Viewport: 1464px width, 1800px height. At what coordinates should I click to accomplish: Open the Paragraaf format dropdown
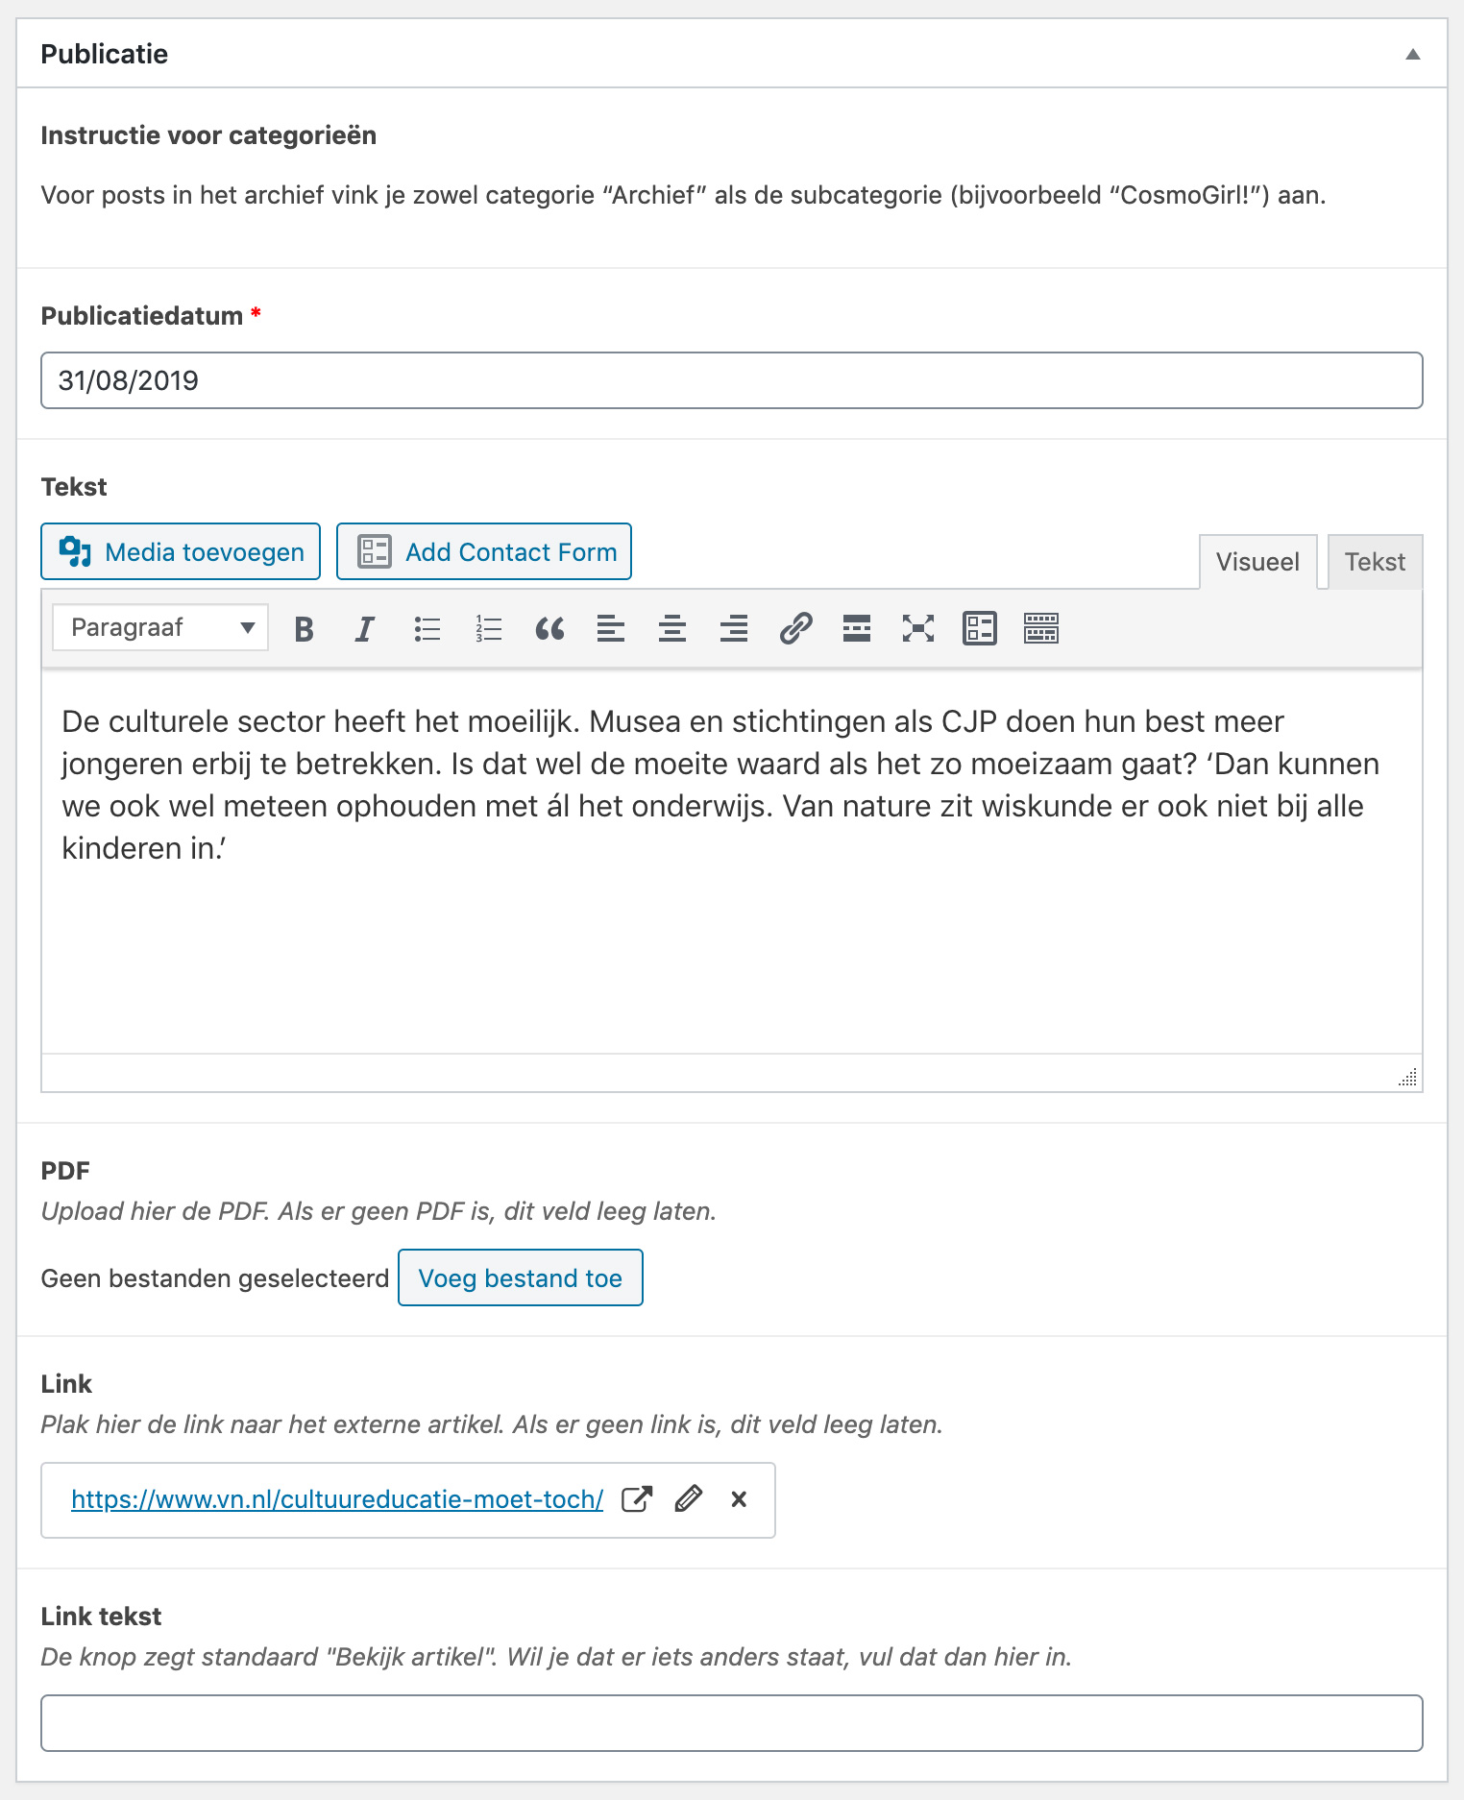[160, 628]
